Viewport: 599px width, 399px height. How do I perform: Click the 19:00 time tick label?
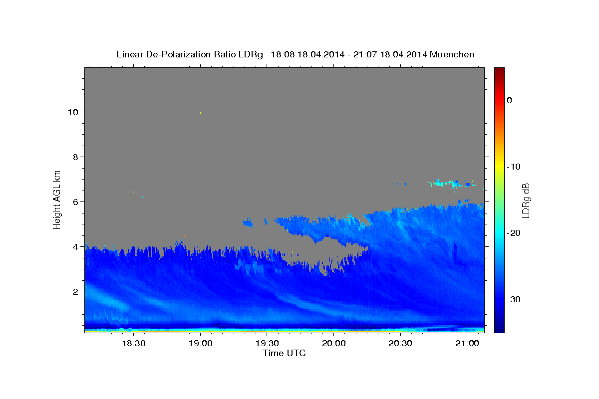[x=201, y=343]
